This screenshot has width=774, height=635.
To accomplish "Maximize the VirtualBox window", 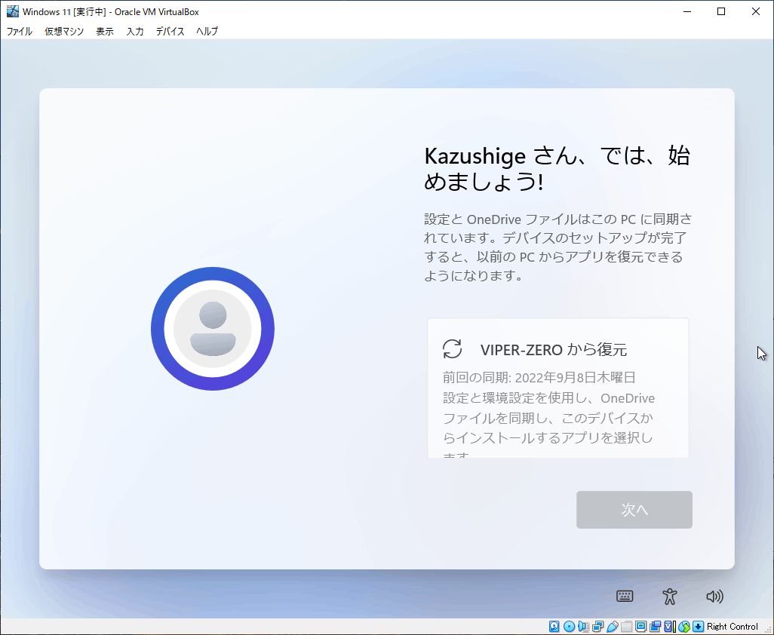I will coord(721,11).
